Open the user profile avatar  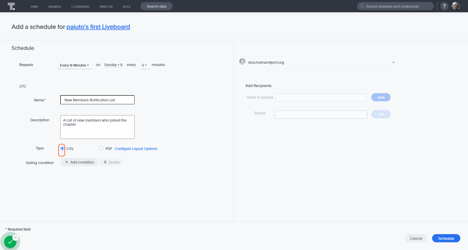456,6
